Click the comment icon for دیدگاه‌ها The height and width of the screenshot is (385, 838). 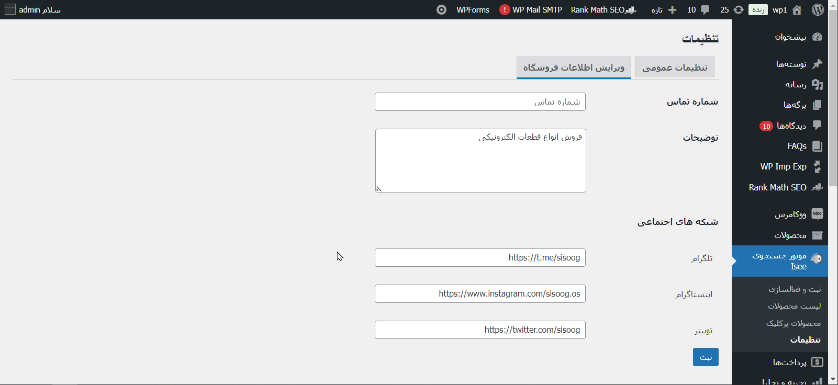pos(817,126)
